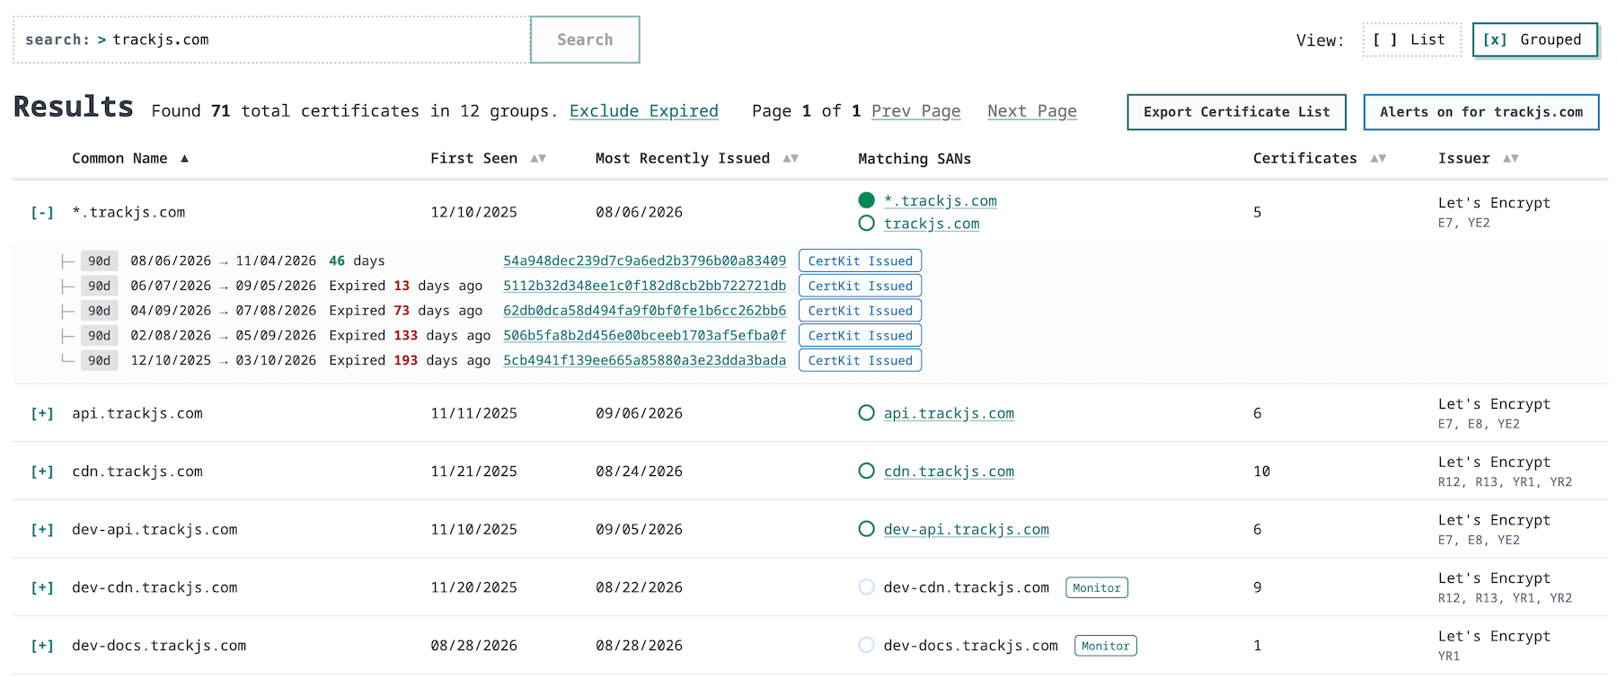Expand the dev-cdn.trackjs.com group
This screenshot has height=679, width=1617.
(42, 588)
